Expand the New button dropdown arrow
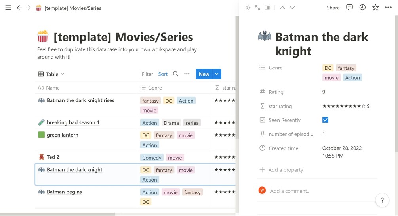Viewport: 398px width, 216px height. click(217, 74)
